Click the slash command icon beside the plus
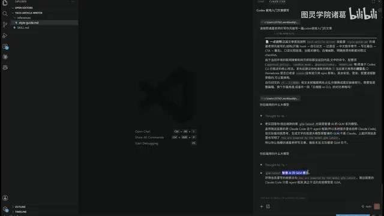The image size is (384, 216). tap(268, 206)
